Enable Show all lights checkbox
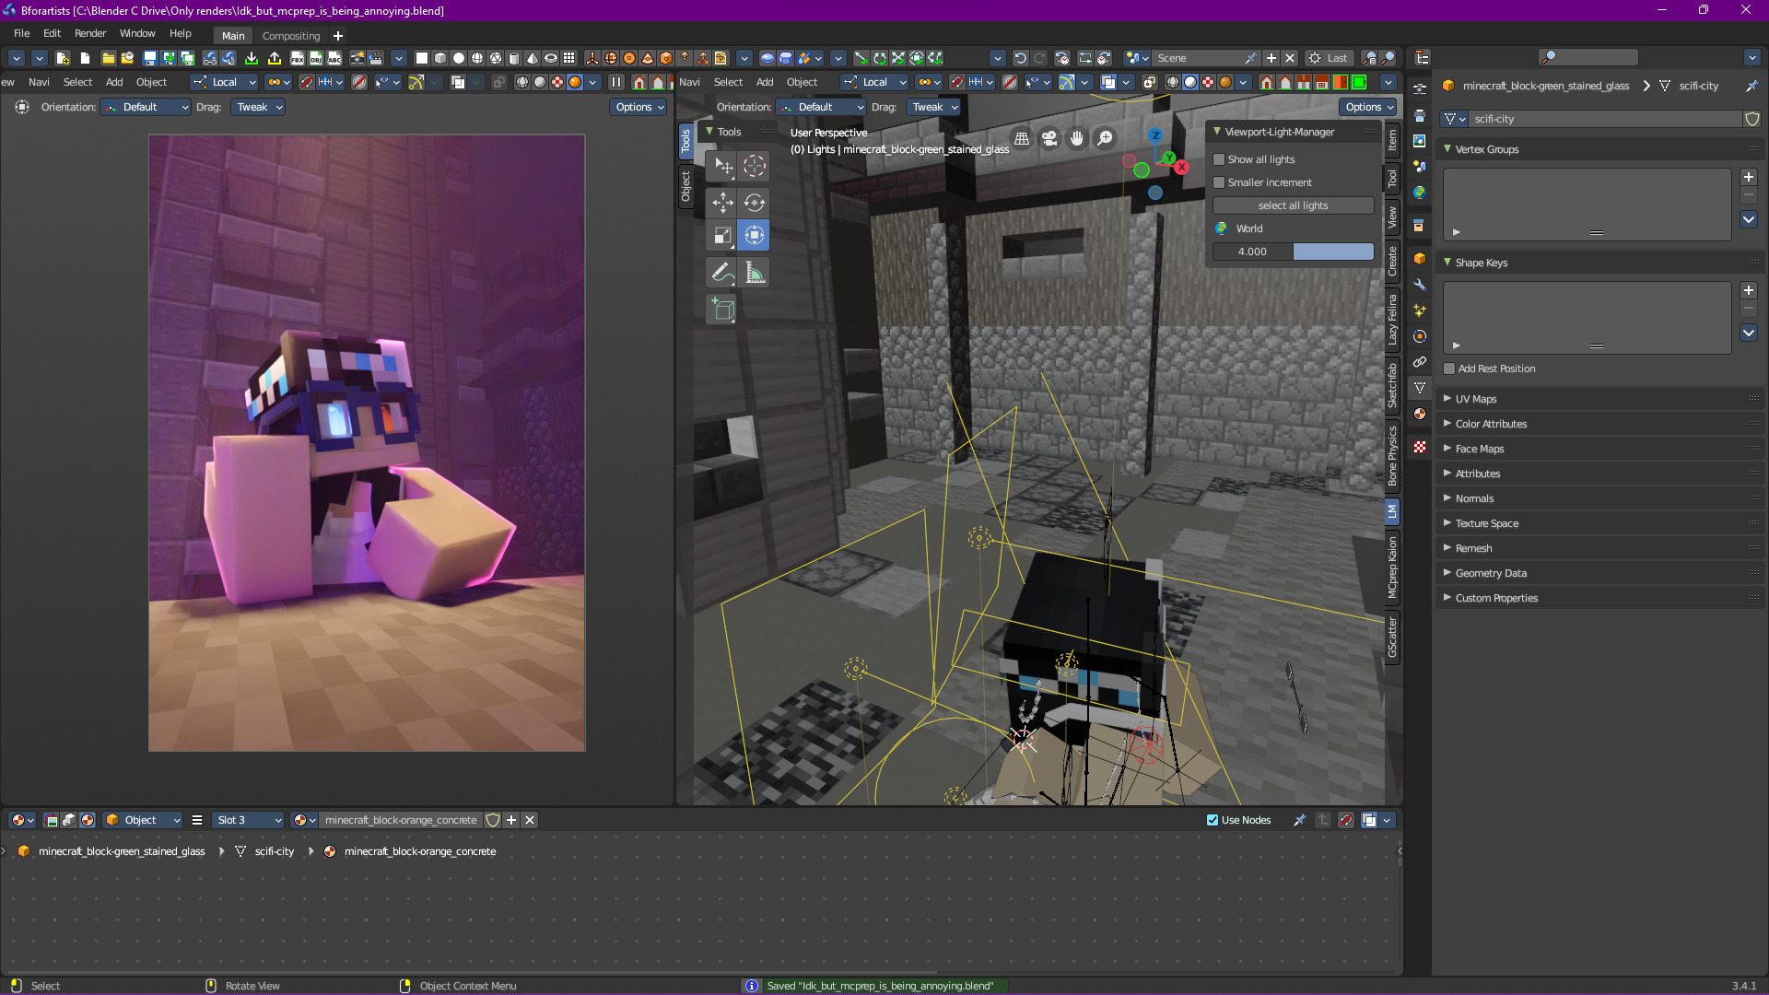Viewport: 1769px width, 995px height. coord(1219,159)
